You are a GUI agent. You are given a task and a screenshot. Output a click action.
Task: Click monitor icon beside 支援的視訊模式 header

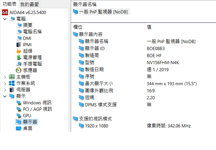coord(76,119)
